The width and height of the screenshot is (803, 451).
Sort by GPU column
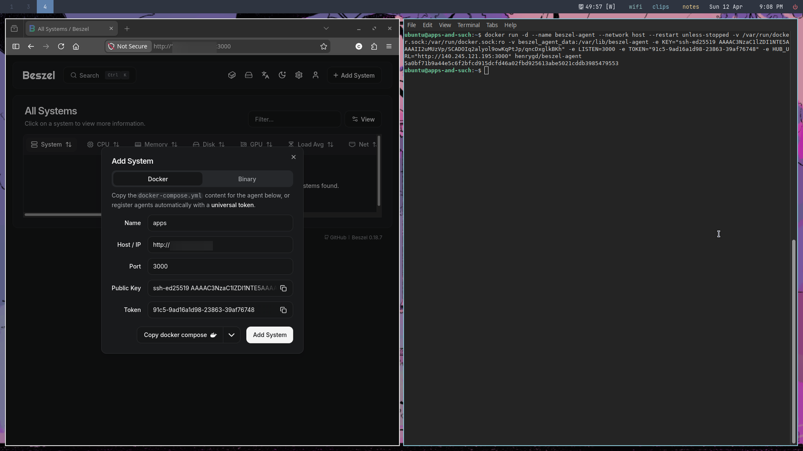click(256, 144)
